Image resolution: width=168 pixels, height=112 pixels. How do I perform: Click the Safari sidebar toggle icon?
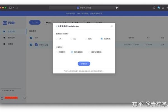pyautogui.click(x=10, y=8)
